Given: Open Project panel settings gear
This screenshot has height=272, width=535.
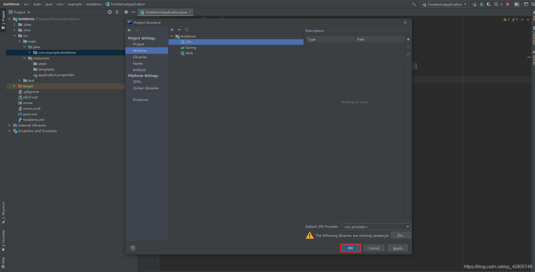Looking at the screenshot, I should pos(126,12).
